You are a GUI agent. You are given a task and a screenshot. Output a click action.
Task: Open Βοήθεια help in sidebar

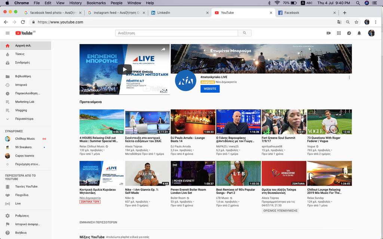tap(25, 233)
